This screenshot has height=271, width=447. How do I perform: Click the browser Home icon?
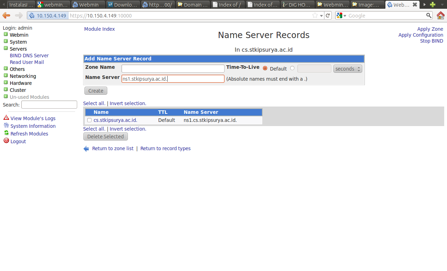click(440, 15)
